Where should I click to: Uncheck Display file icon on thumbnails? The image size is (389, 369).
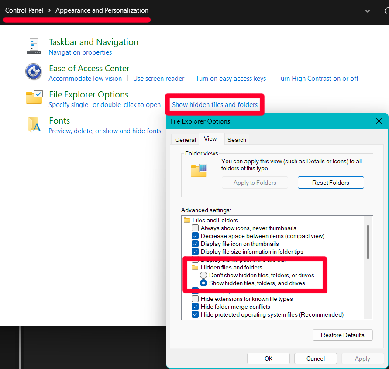pos(195,244)
